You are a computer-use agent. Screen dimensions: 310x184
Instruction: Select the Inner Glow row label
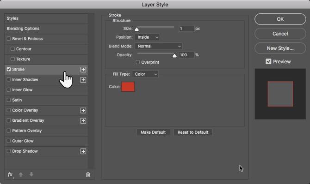(x=22, y=90)
